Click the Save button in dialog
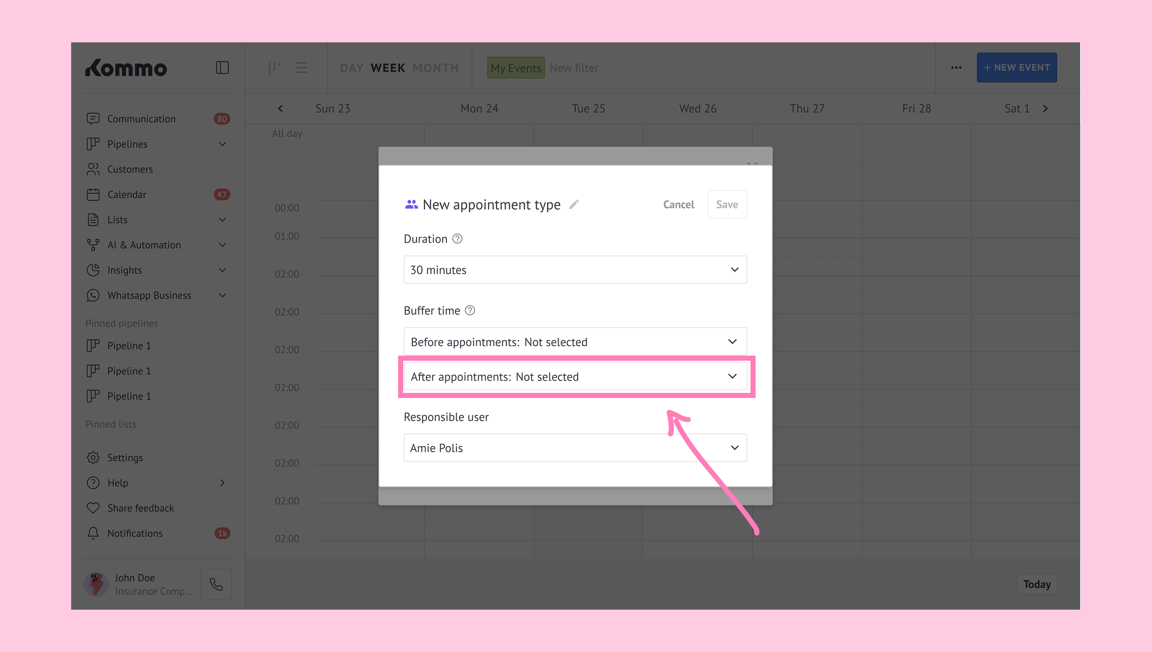 click(726, 204)
